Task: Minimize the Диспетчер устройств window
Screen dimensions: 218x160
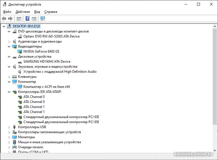Action: 186,4
